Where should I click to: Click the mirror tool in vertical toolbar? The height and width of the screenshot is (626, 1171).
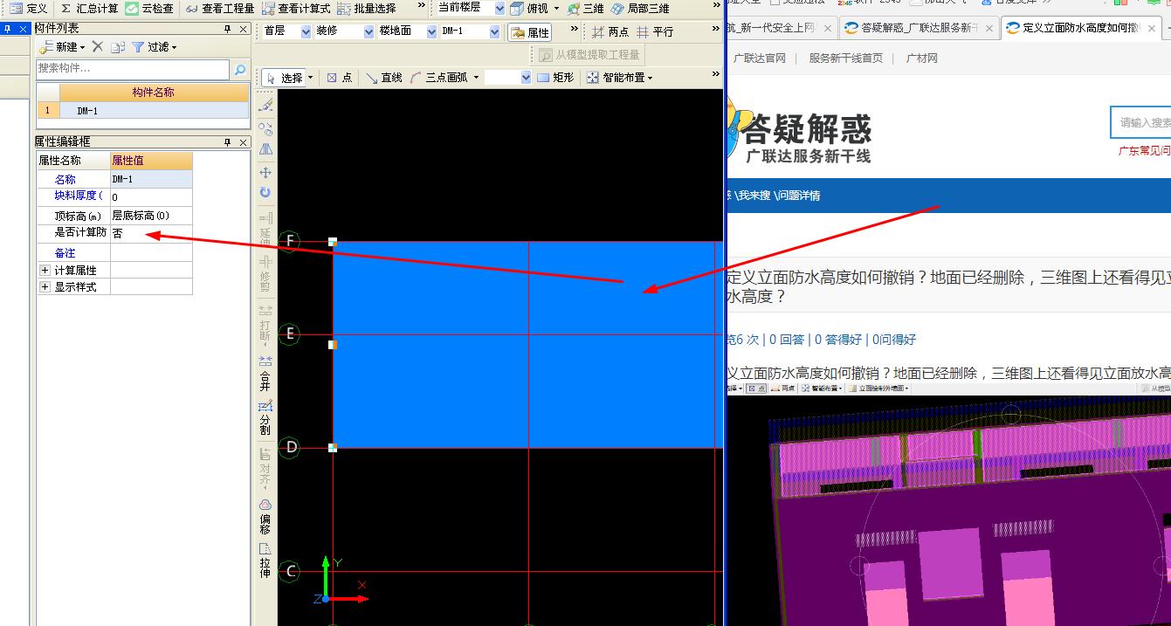pos(265,149)
